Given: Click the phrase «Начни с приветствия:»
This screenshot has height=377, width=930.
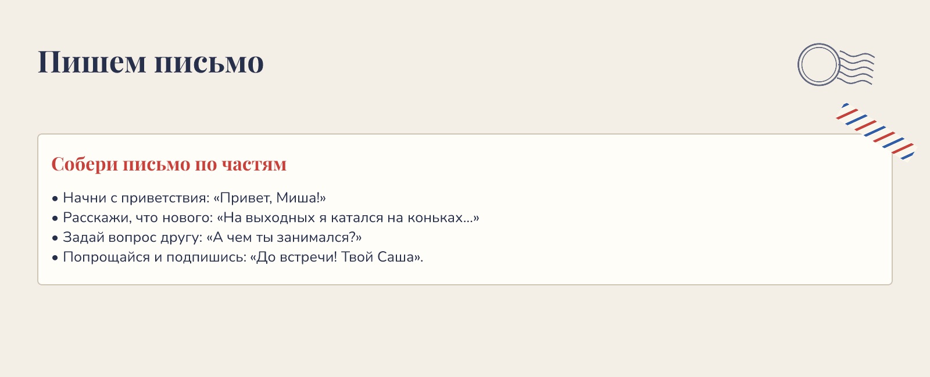Looking at the screenshot, I should click(x=136, y=198).
